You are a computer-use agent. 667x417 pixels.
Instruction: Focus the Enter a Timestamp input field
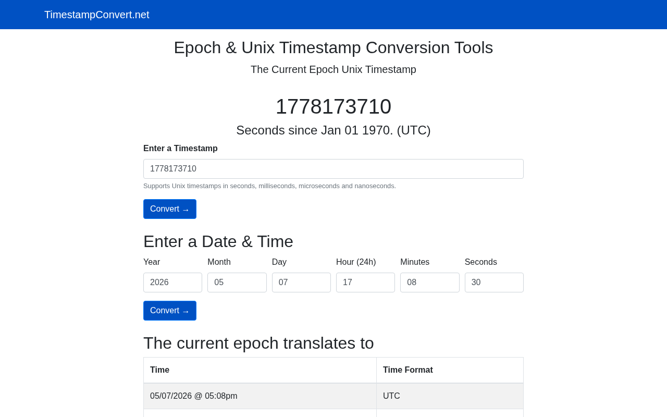pos(333,169)
